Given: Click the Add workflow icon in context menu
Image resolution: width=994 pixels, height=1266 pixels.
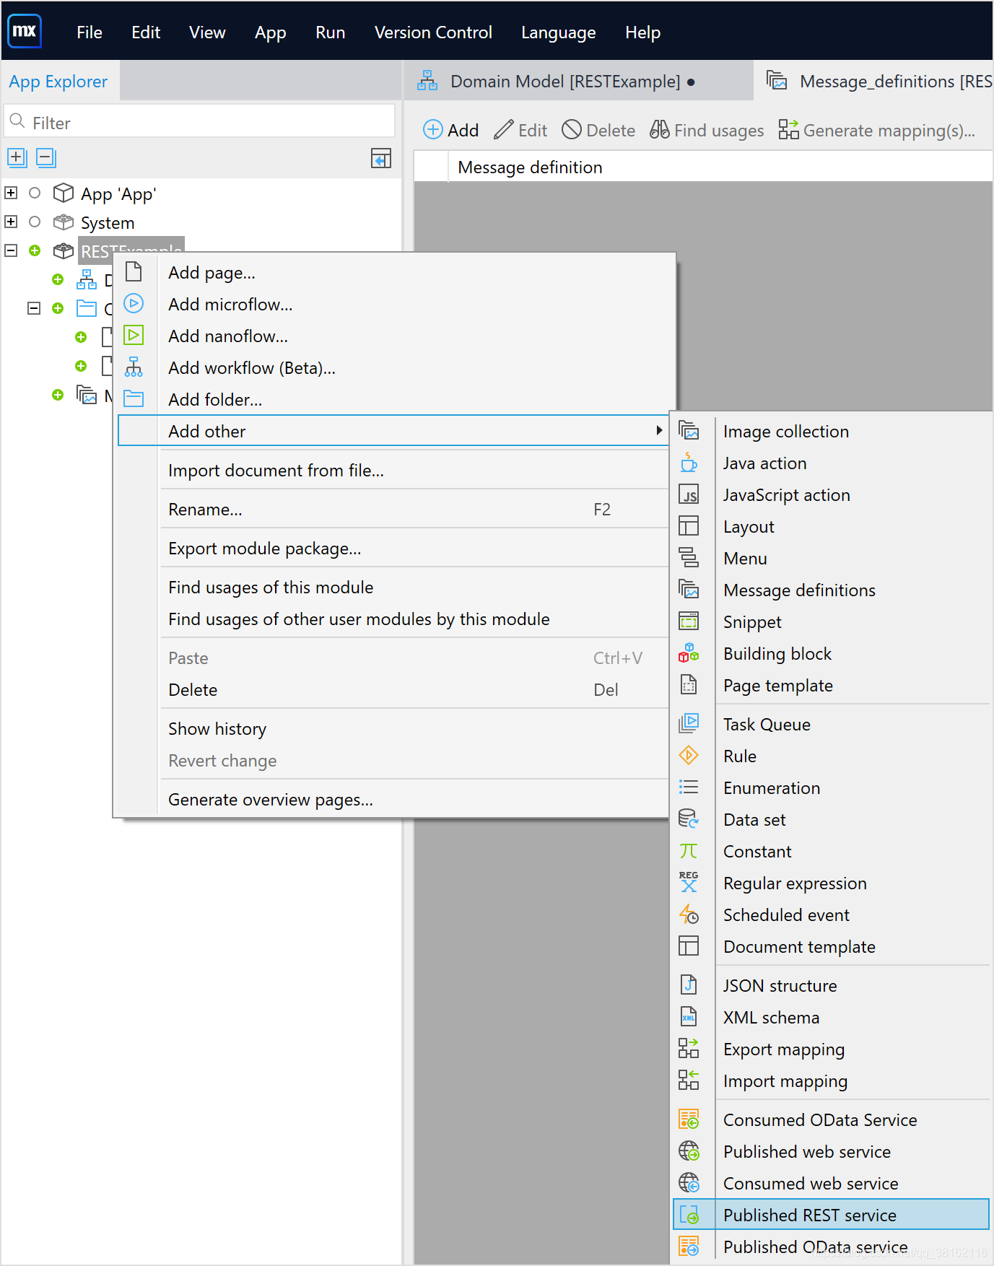Looking at the screenshot, I should (x=134, y=367).
